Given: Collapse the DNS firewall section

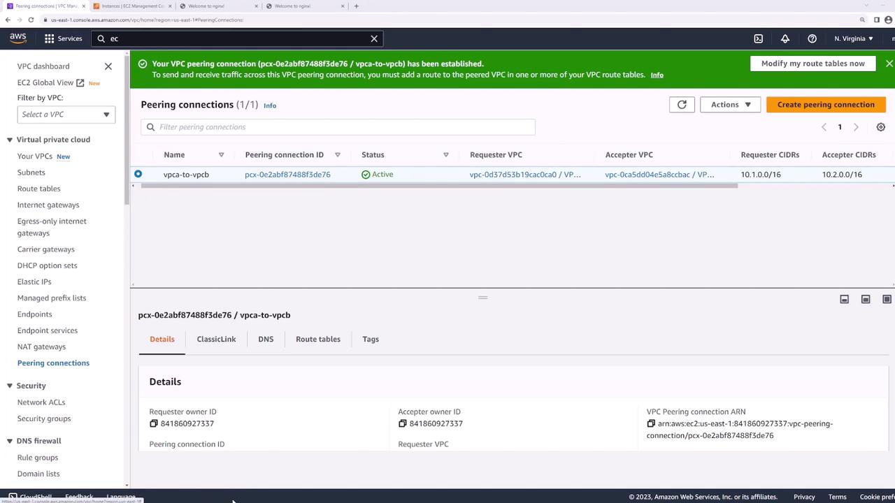Looking at the screenshot, I should tap(10, 441).
